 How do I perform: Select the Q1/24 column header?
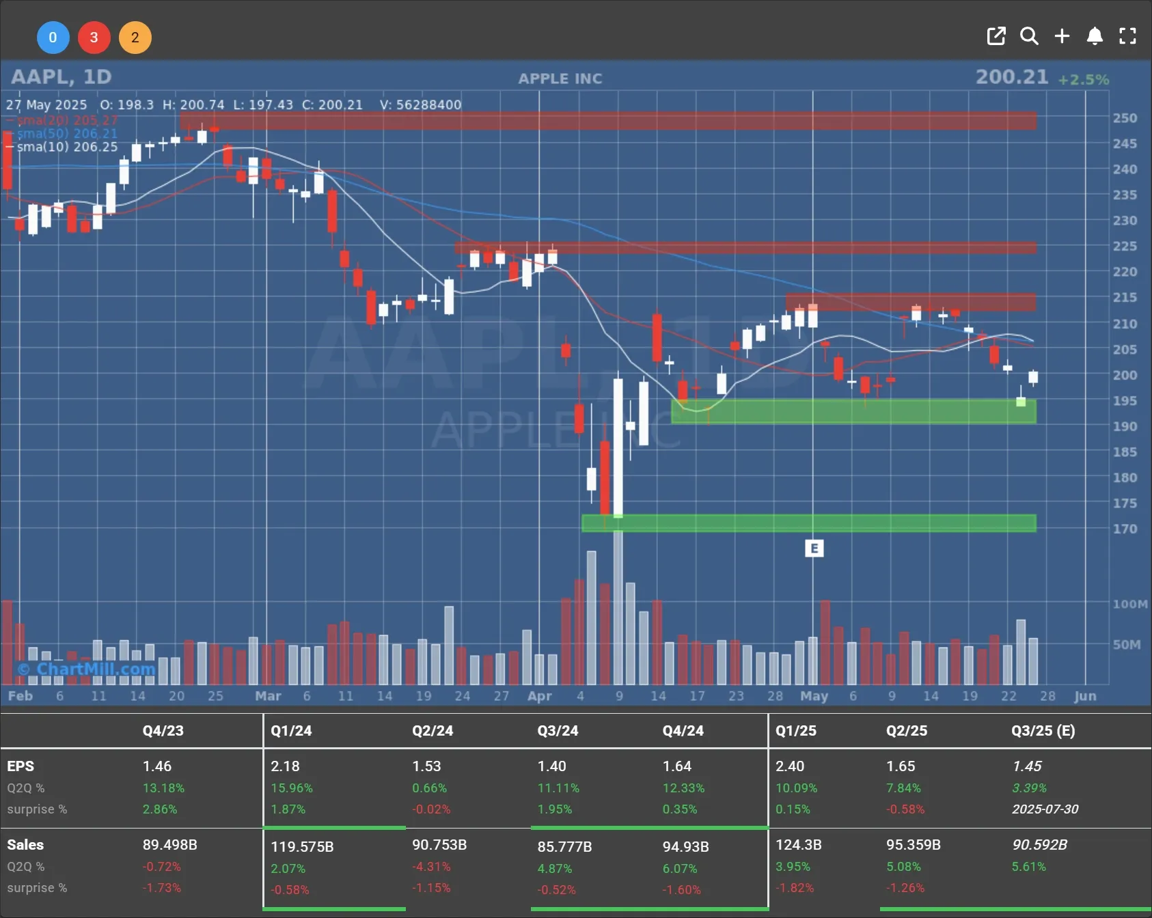(x=291, y=730)
